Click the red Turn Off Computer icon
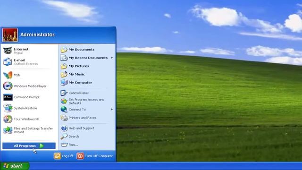Screen dimensions: 302x170 click(80, 156)
